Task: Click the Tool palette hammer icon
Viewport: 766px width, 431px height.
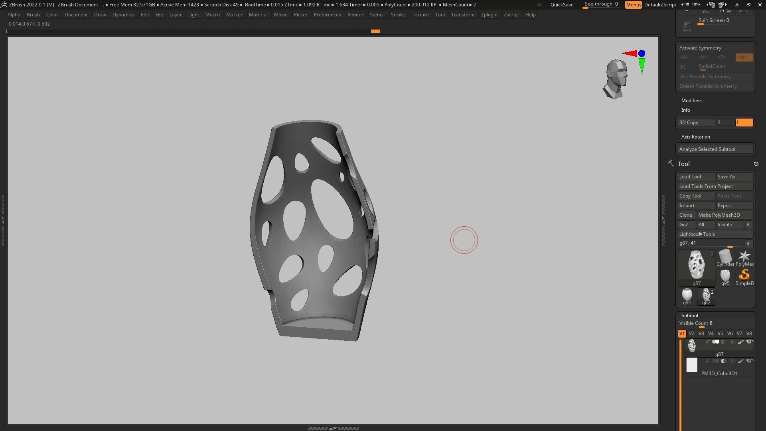Action: 671,164
